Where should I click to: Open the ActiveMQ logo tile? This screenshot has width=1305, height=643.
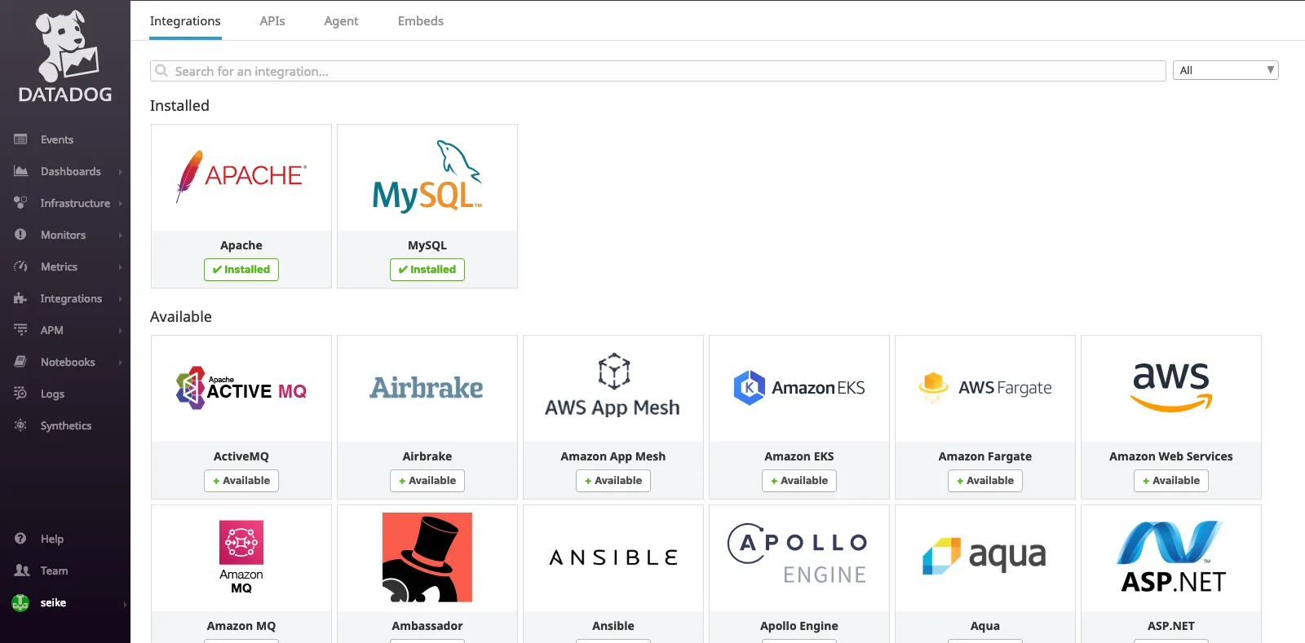click(x=241, y=389)
